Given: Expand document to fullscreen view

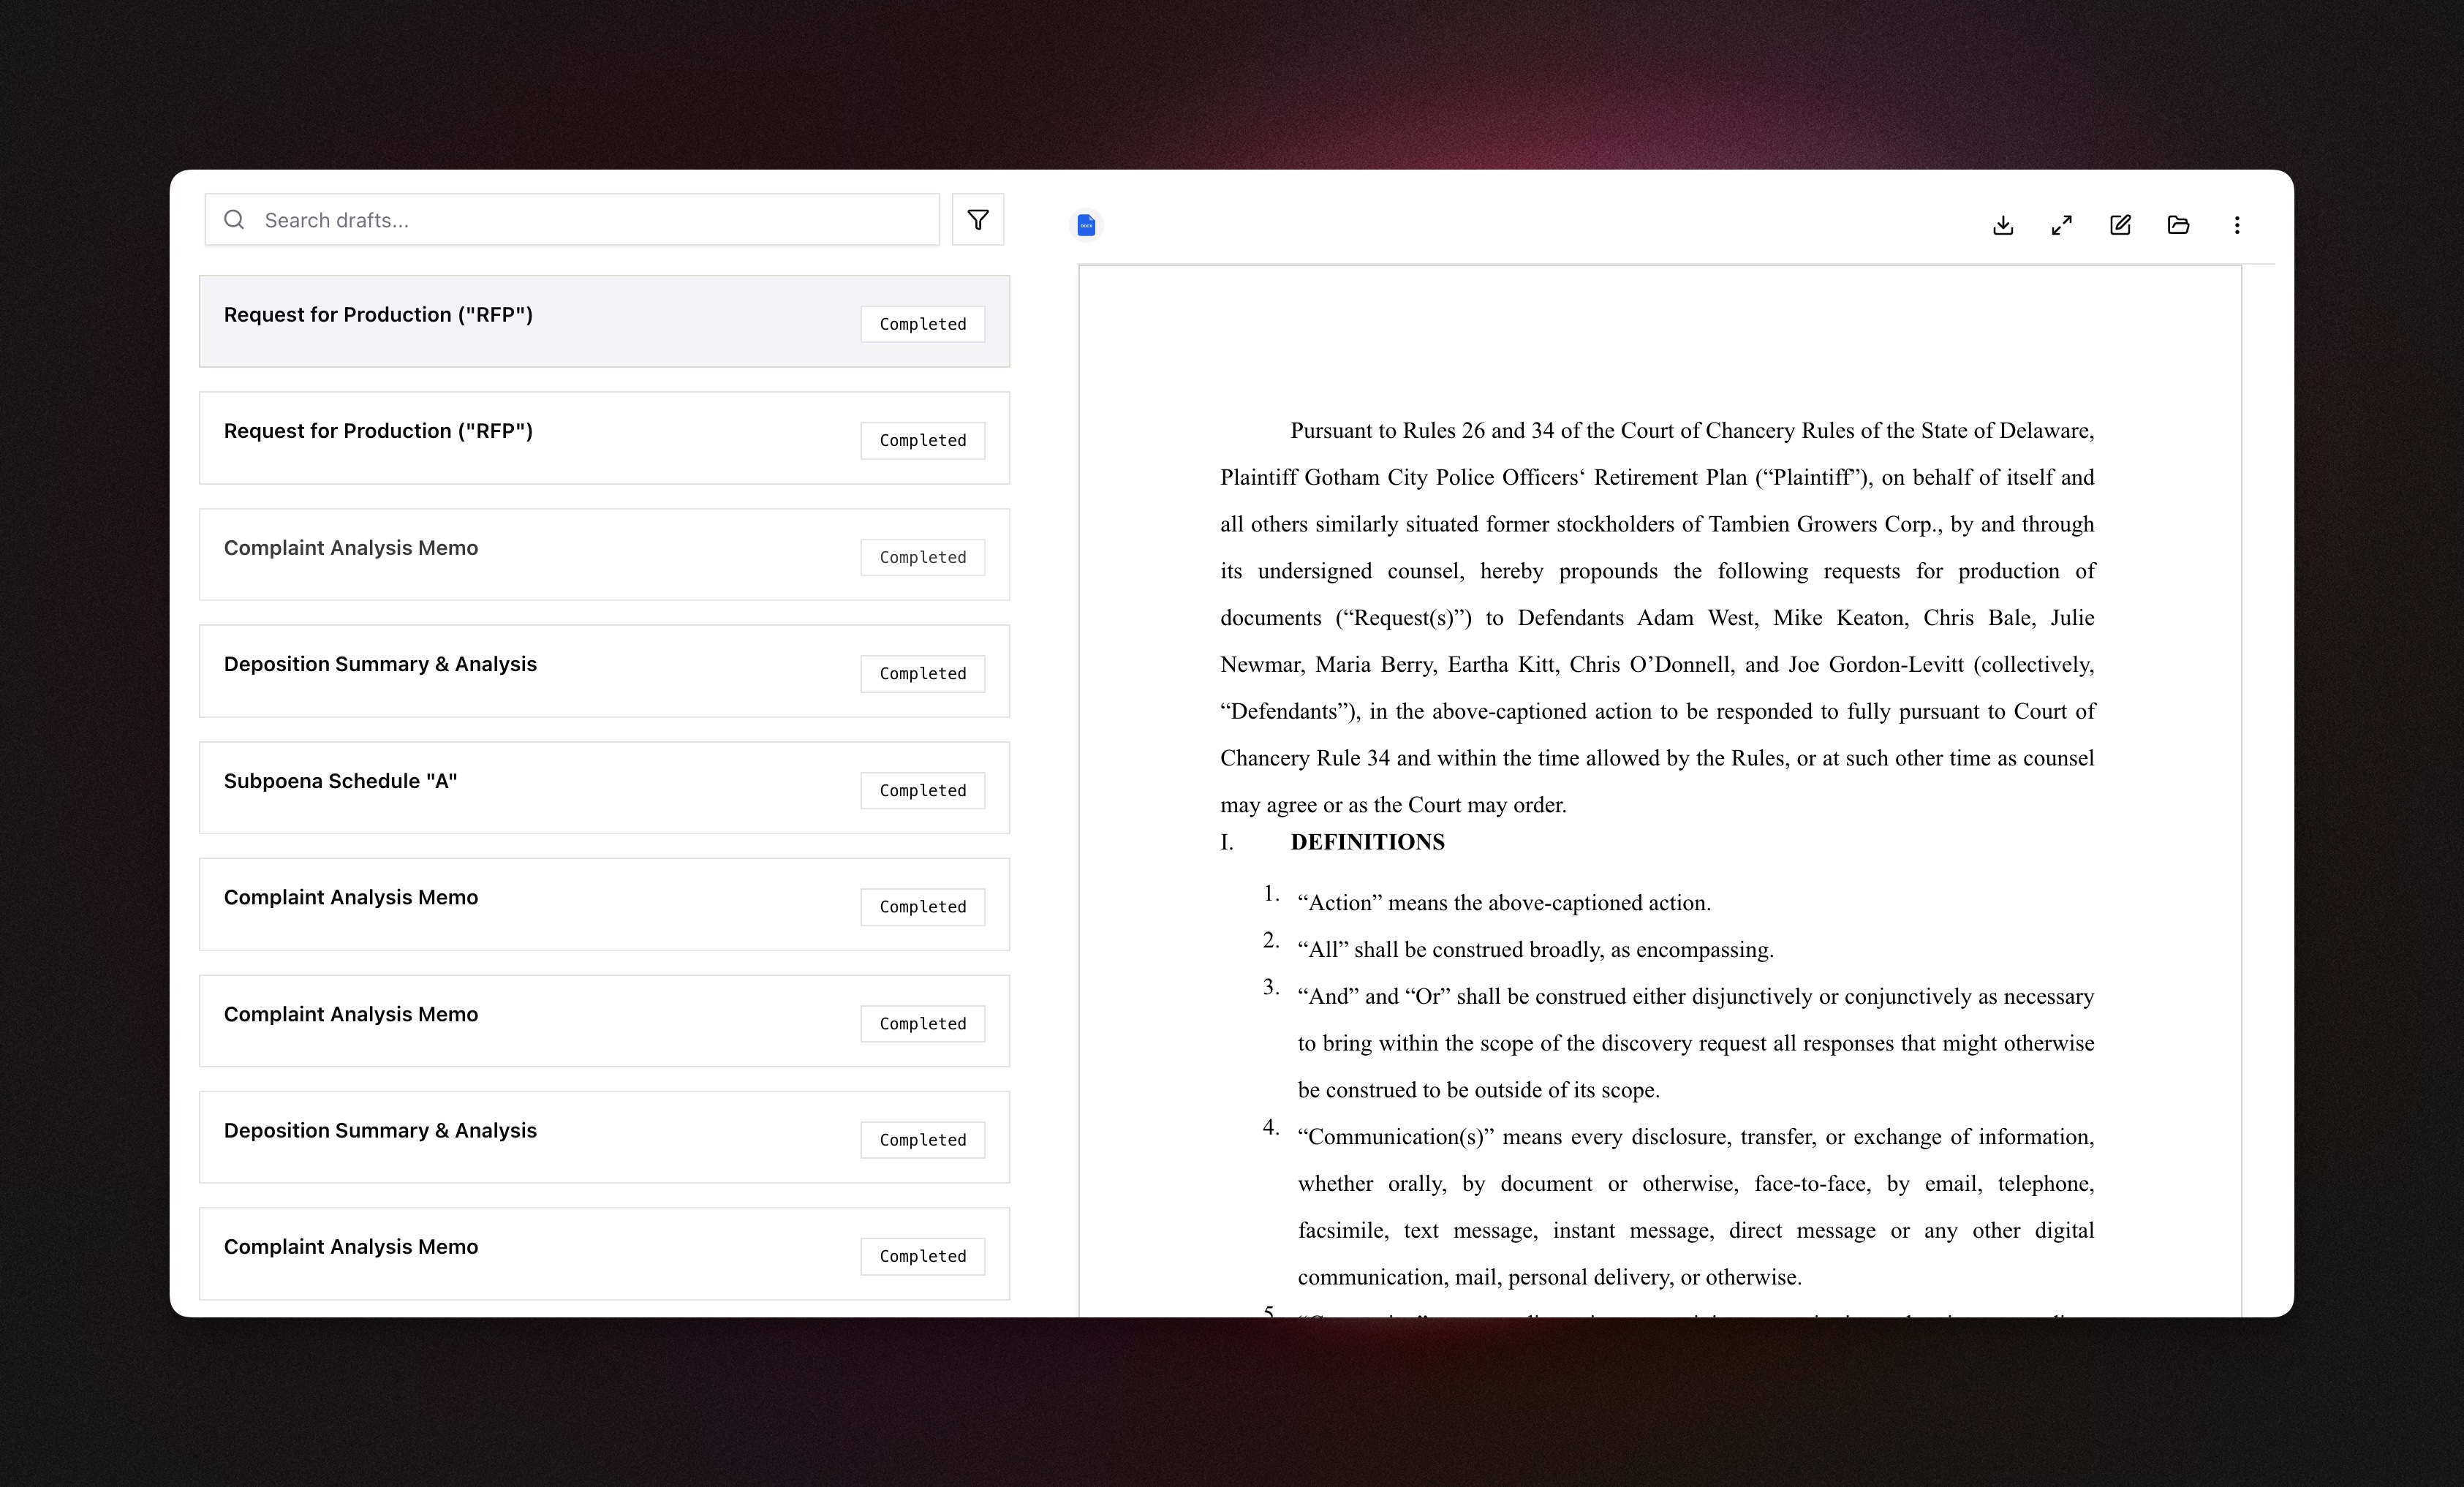Looking at the screenshot, I should tap(2061, 225).
